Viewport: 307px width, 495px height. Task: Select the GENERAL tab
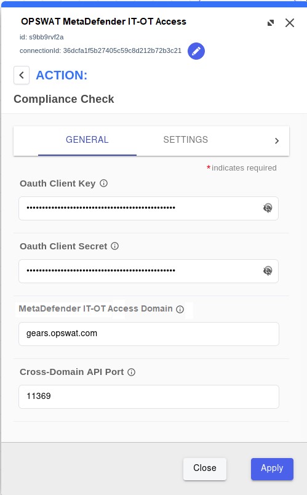click(87, 140)
